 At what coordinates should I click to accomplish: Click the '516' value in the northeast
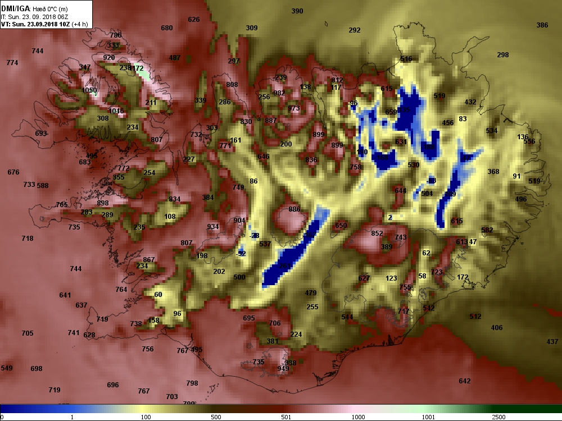click(x=406, y=59)
